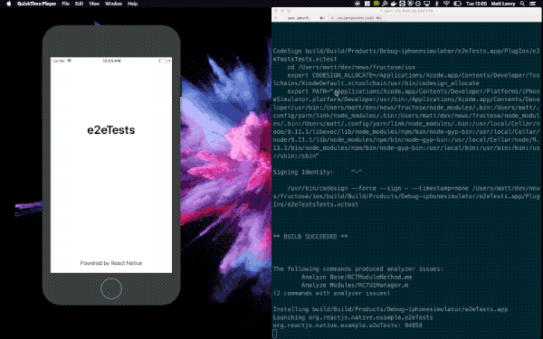Image resolution: width=543 pixels, height=339 pixels.
Task: Open the File menu
Action: point(66,4)
